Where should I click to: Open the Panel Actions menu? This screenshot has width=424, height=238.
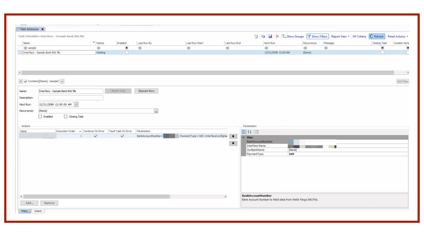point(397,36)
